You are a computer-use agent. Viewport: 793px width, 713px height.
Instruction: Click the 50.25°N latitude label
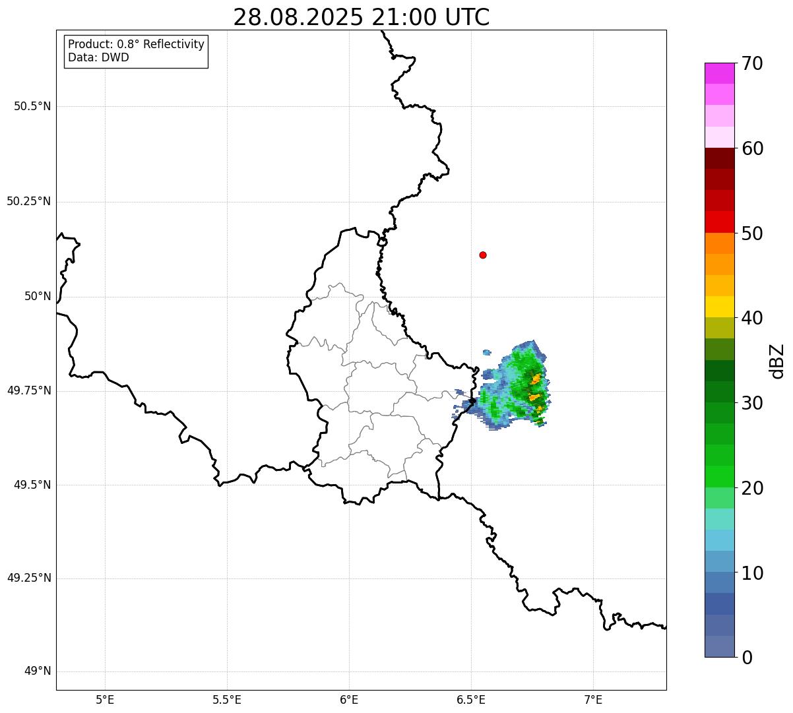(x=29, y=201)
